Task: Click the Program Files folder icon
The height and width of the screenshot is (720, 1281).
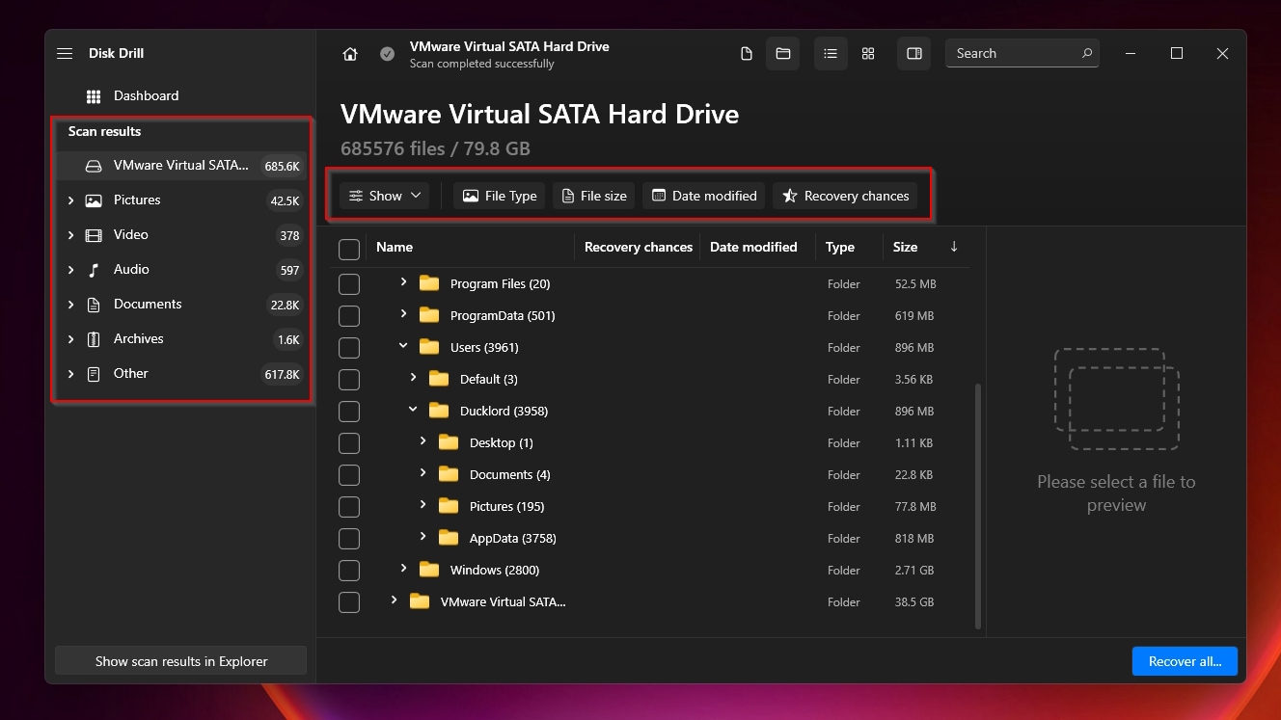Action: coord(429,283)
